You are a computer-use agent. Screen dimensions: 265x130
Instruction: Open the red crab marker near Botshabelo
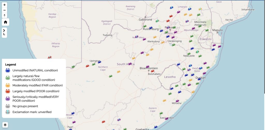click(153, 71)
